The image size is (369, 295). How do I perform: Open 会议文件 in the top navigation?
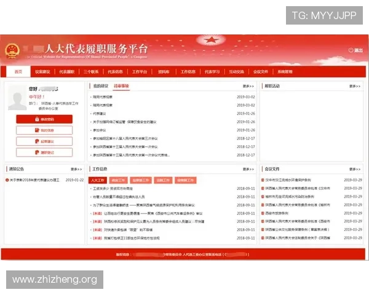261,71
